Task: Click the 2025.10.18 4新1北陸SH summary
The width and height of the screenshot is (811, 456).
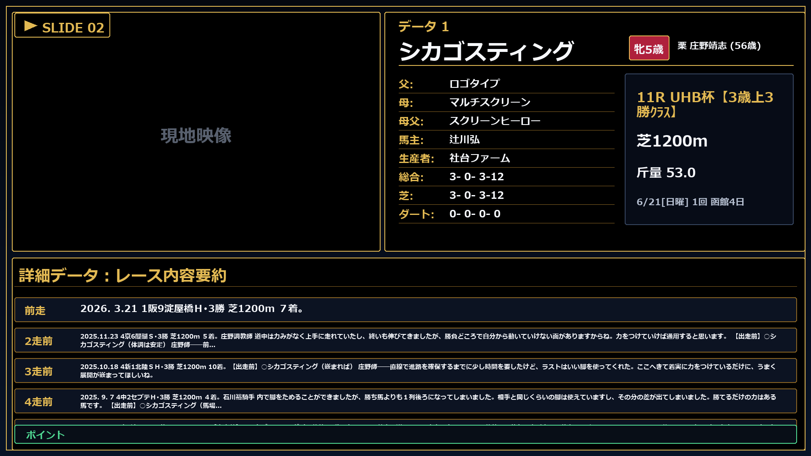Action: click(428, 371)
